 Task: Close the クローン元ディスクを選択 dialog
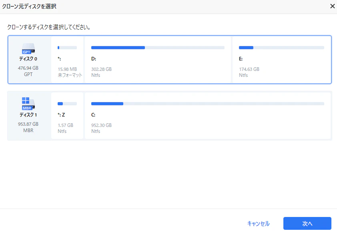pyautogui.click(x=333, y=6)
